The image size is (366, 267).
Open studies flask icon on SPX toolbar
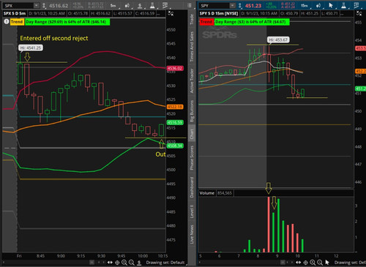[x=152, y=5]
